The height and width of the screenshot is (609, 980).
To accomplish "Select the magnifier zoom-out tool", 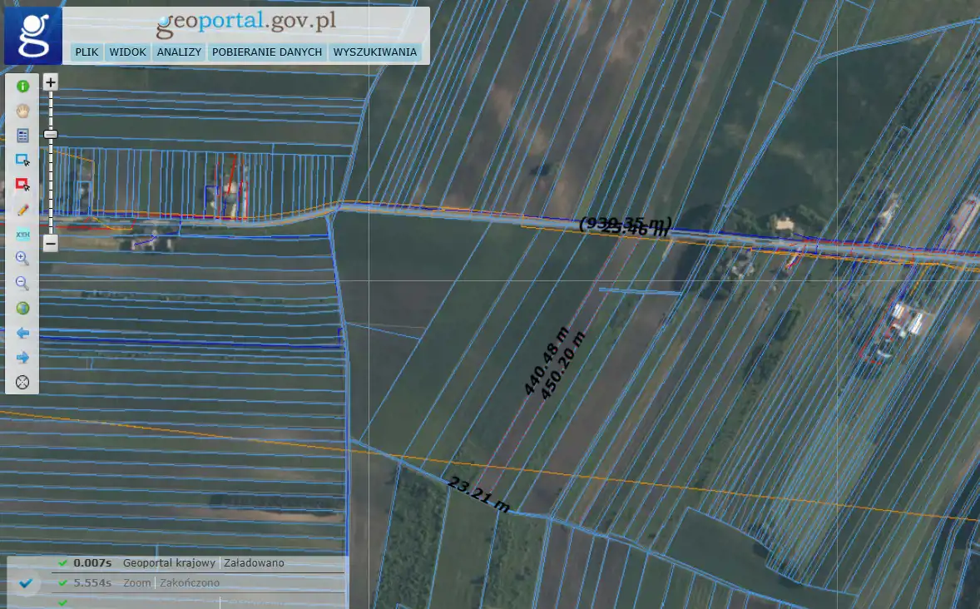I will (x=22, y=284).
